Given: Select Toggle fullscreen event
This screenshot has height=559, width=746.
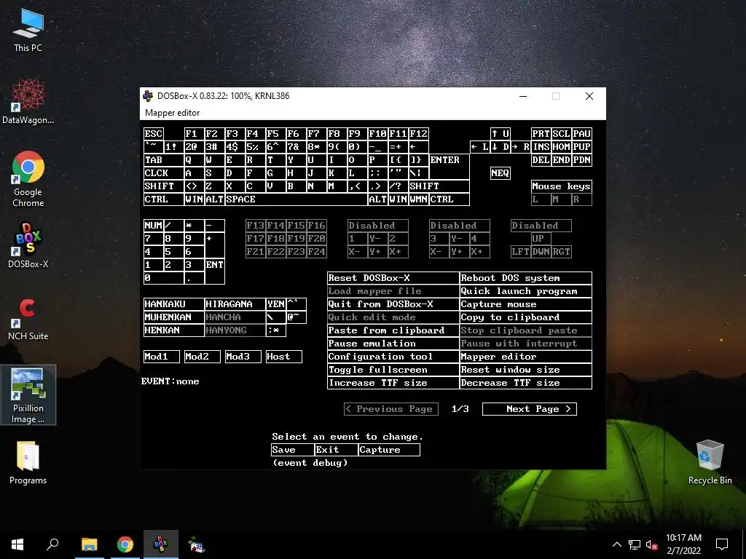Looking at the screenshot, I should click(x=393, y=369).
